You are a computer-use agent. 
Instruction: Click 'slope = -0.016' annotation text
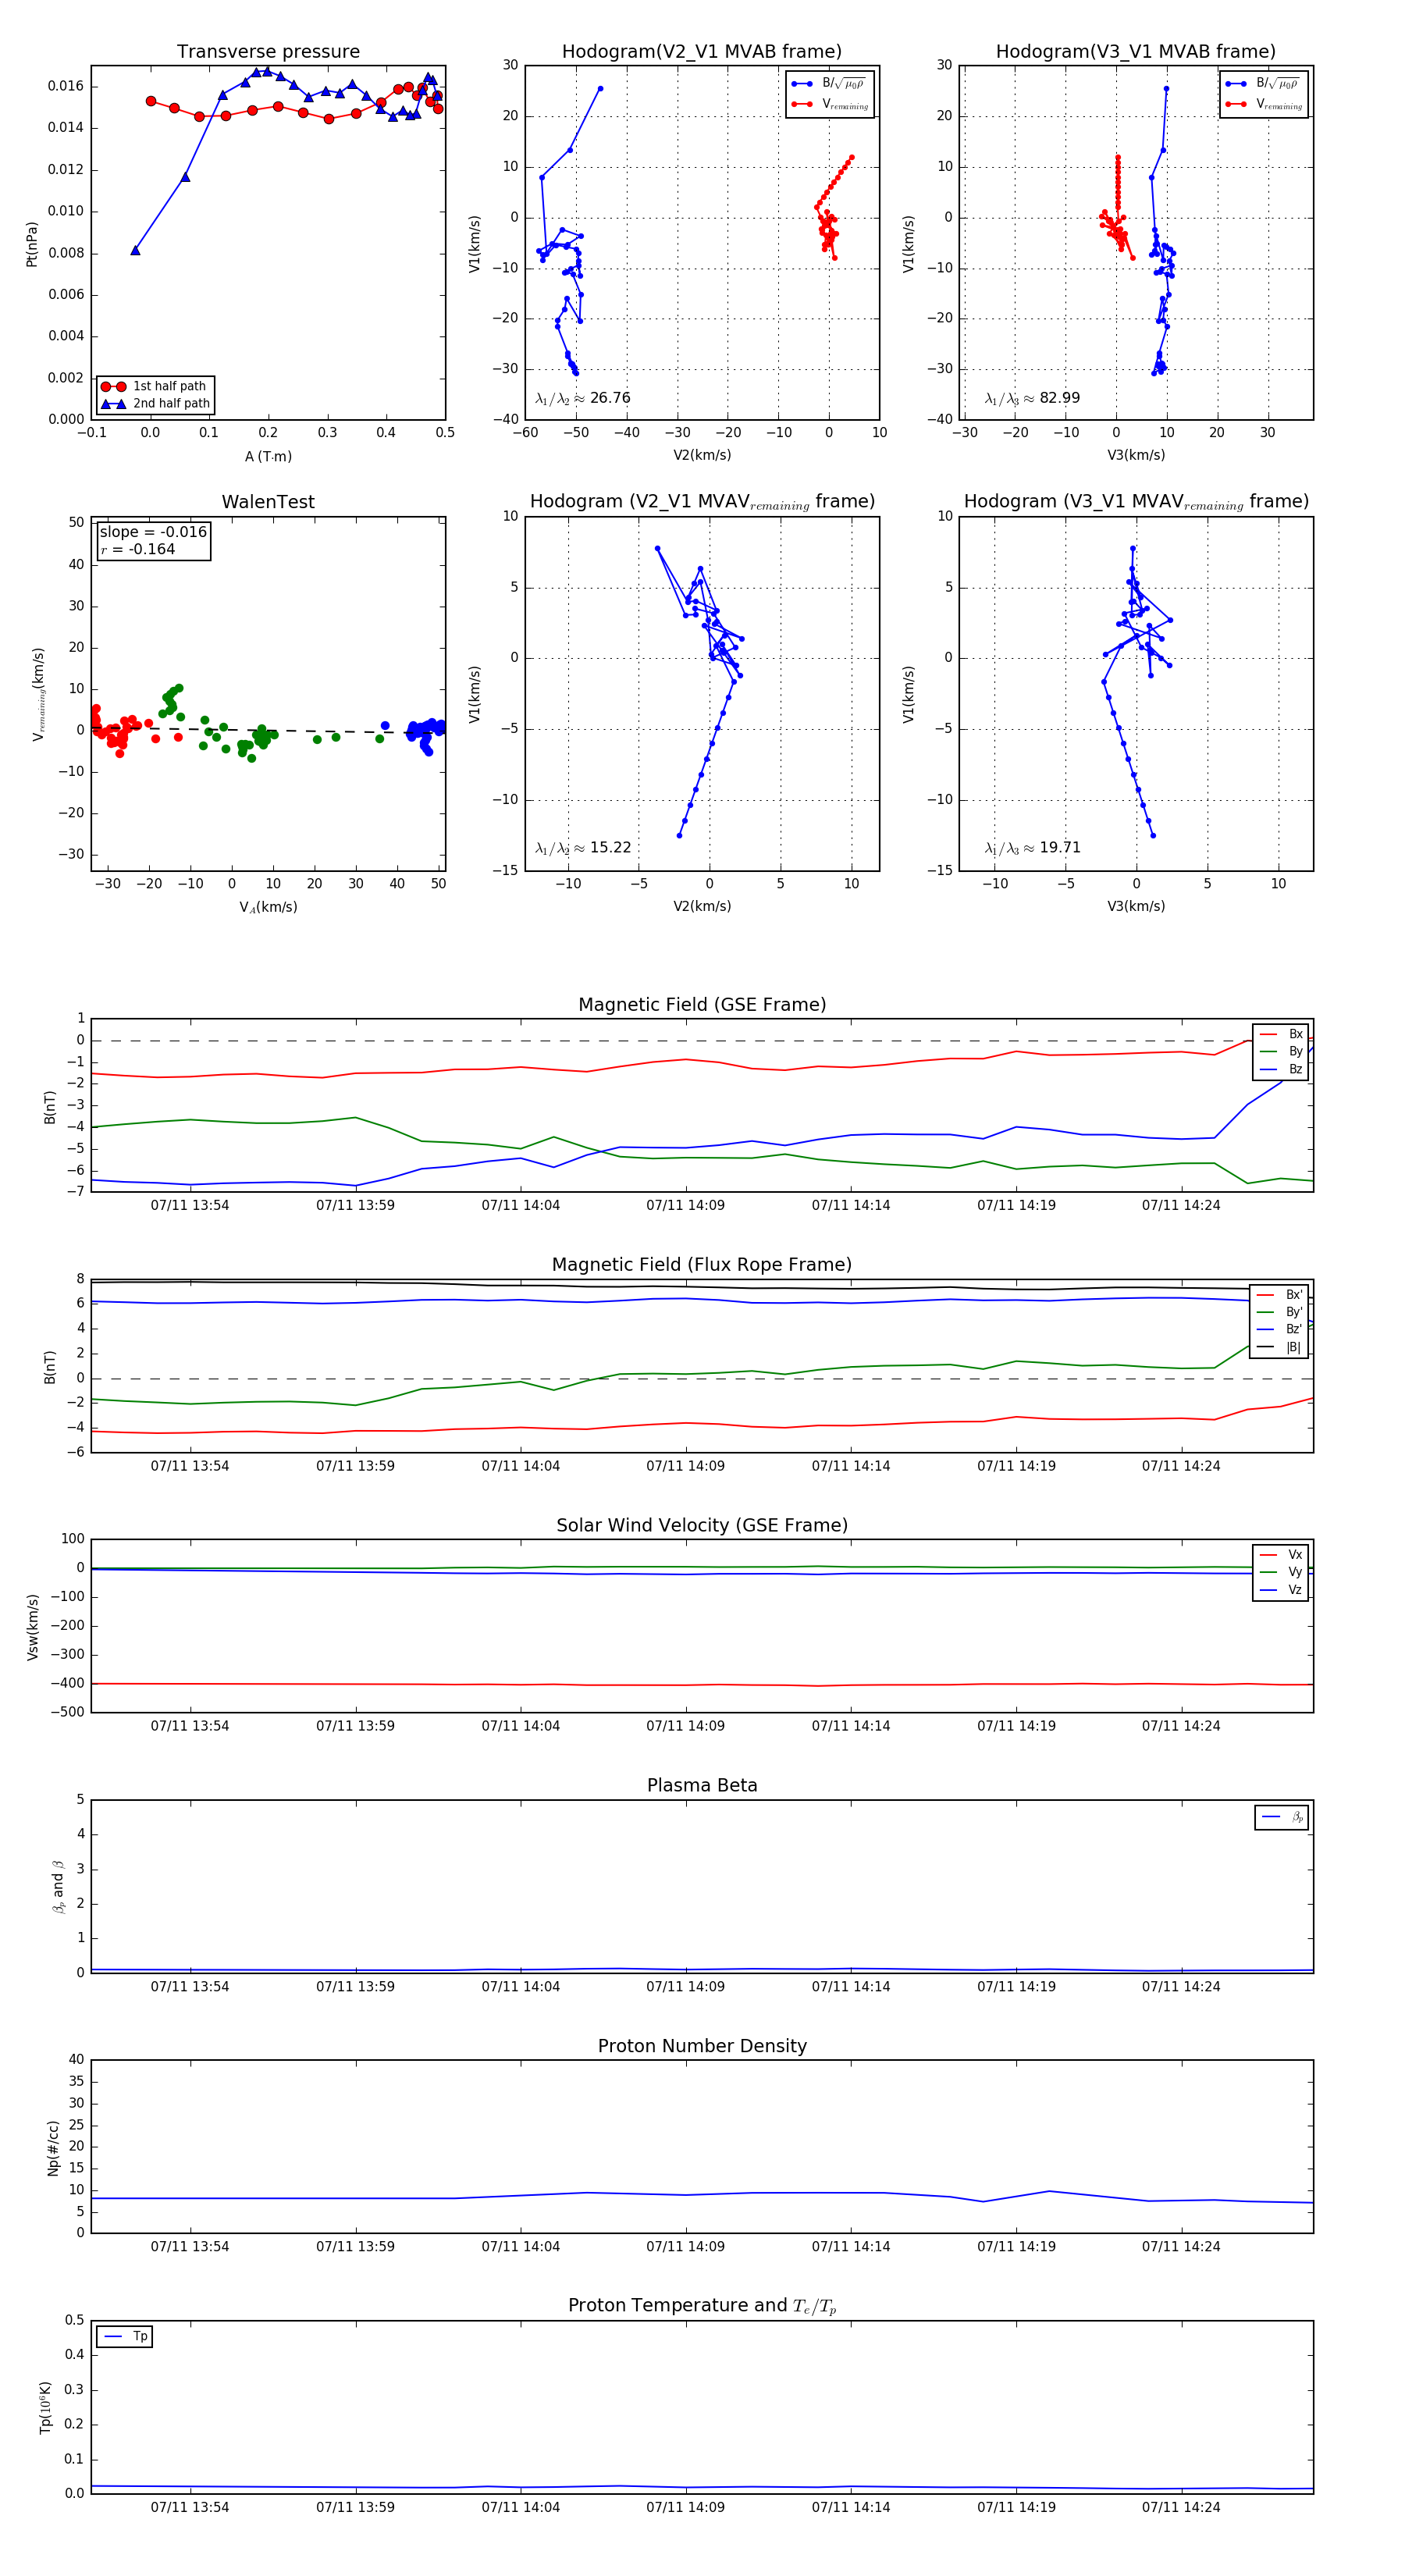153,532
